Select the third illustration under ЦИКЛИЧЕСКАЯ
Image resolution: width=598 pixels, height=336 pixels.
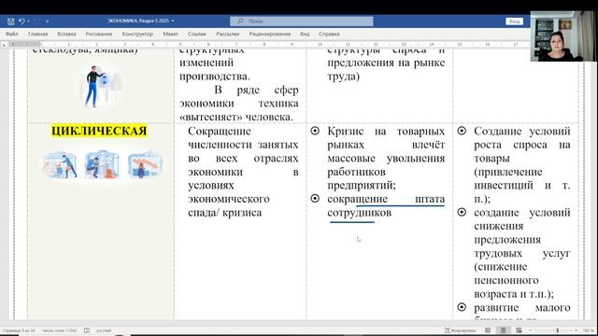[145, 165]
